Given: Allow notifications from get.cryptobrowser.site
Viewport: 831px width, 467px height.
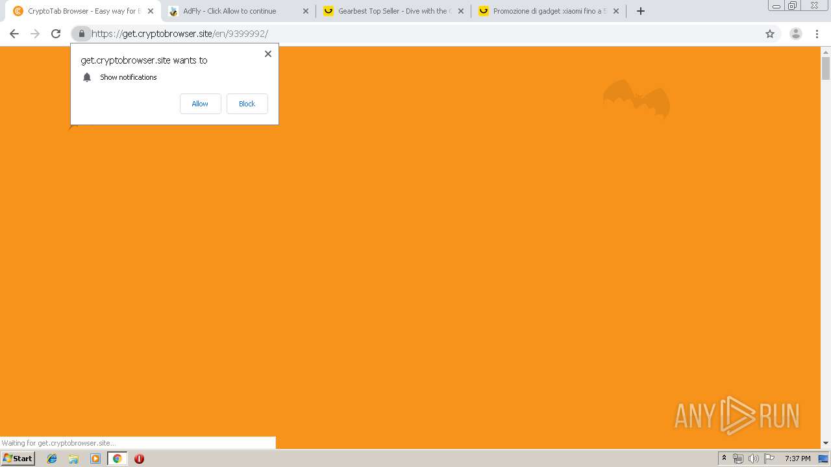Looking at the screenshot, I should pos(200,104).
